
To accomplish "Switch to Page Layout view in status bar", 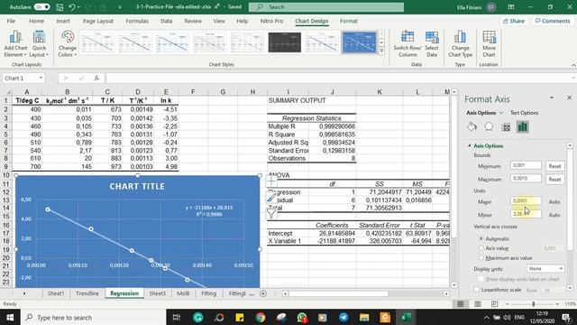I will 477,304.
